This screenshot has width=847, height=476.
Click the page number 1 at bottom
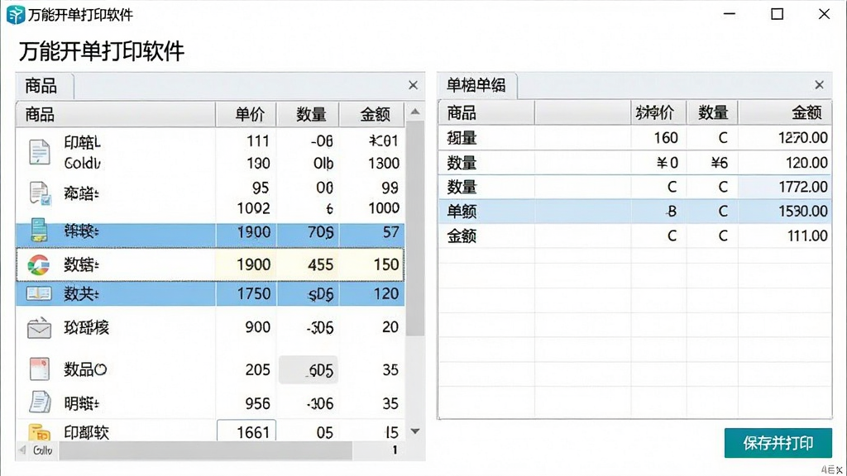395,450
